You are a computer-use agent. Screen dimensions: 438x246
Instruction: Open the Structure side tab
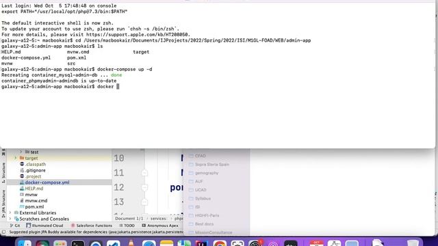click(x=3, y=172)
